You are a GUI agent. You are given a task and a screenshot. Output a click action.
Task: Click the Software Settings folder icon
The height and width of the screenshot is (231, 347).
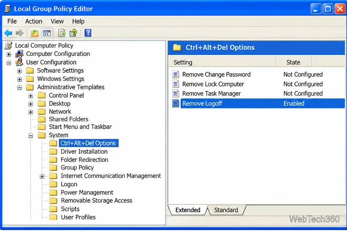(x=30, y=70)
